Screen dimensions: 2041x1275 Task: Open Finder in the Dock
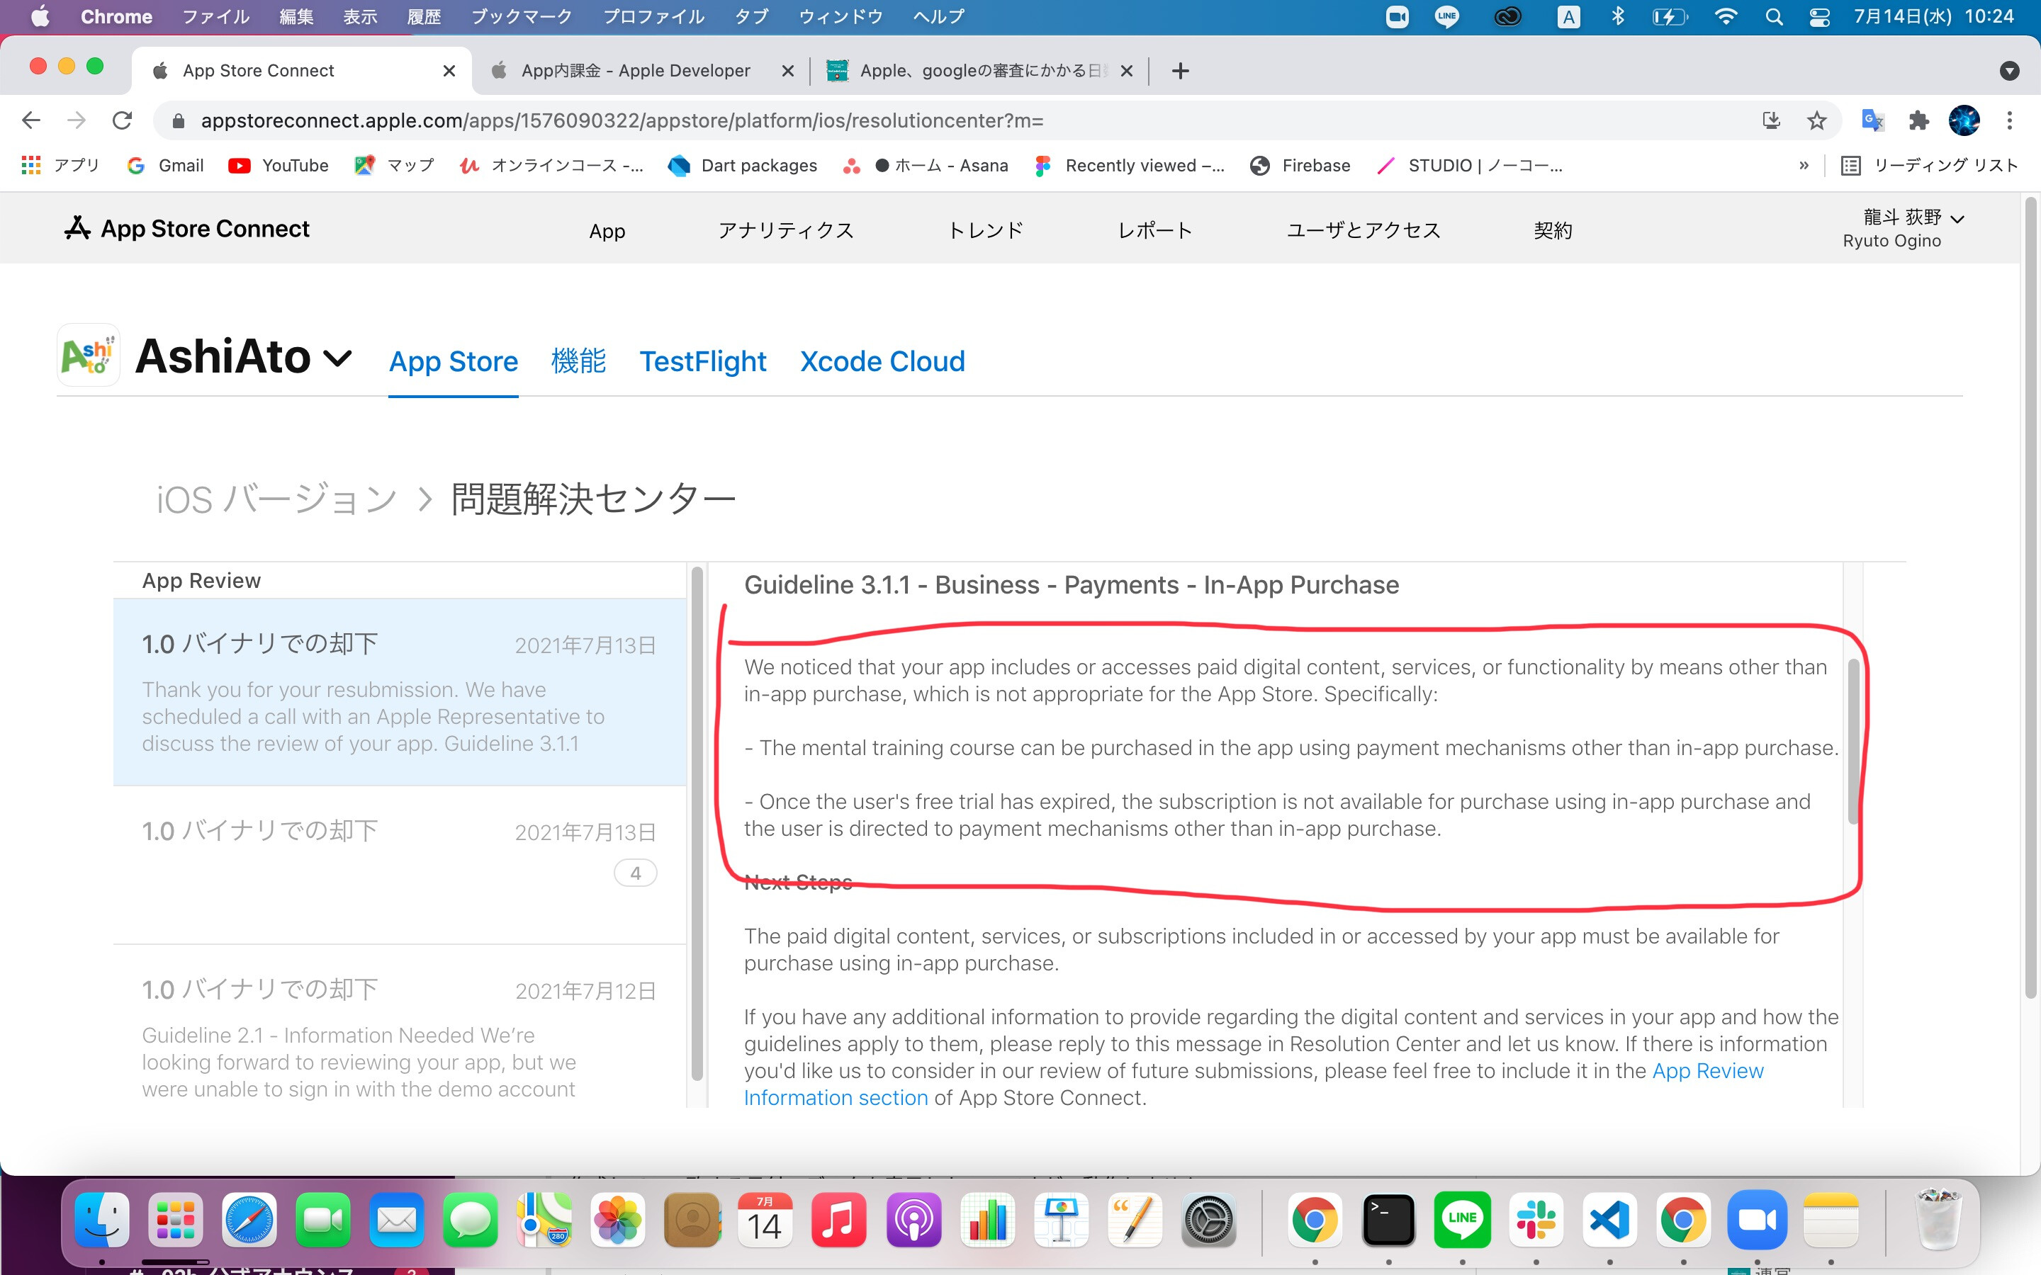pyautogui.click(x=102, y=1219)
